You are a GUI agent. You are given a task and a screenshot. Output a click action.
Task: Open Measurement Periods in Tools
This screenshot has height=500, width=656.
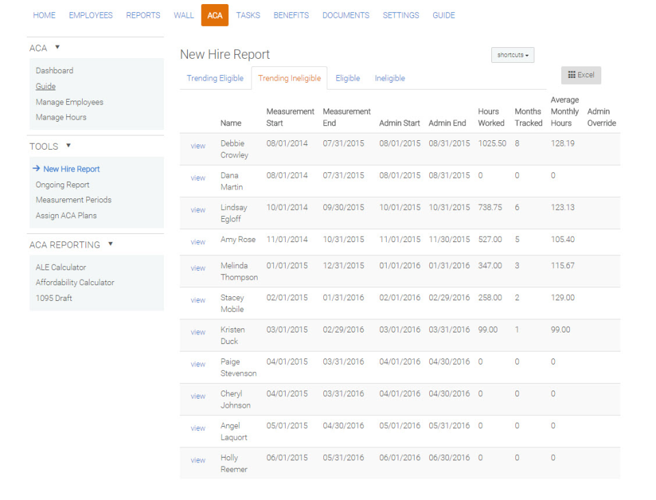point(74,200)
